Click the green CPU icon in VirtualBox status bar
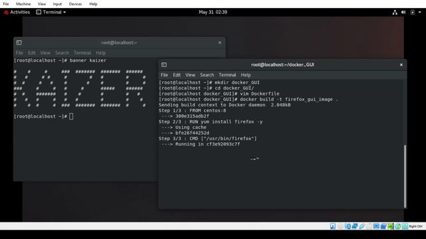The image size is (426, 239). [391, 226]
